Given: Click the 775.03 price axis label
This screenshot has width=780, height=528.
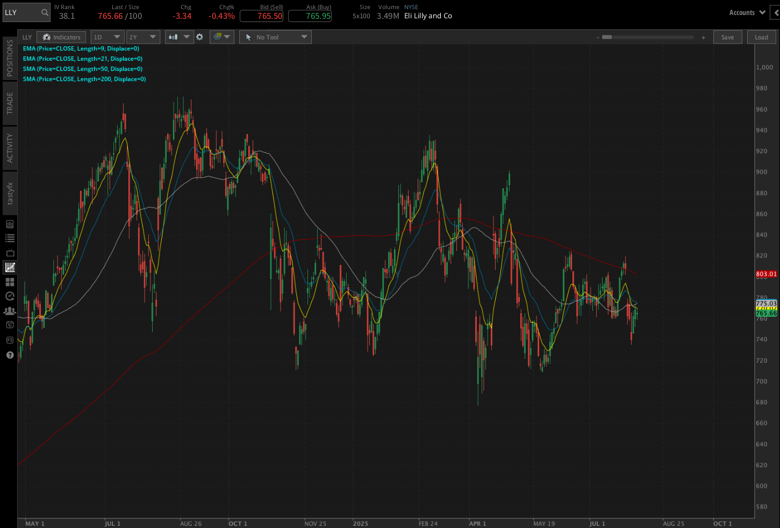Looking at the screenshot, I should (766, 304).
